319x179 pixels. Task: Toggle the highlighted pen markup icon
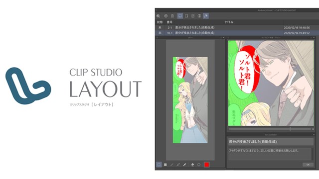coord(206,16)
